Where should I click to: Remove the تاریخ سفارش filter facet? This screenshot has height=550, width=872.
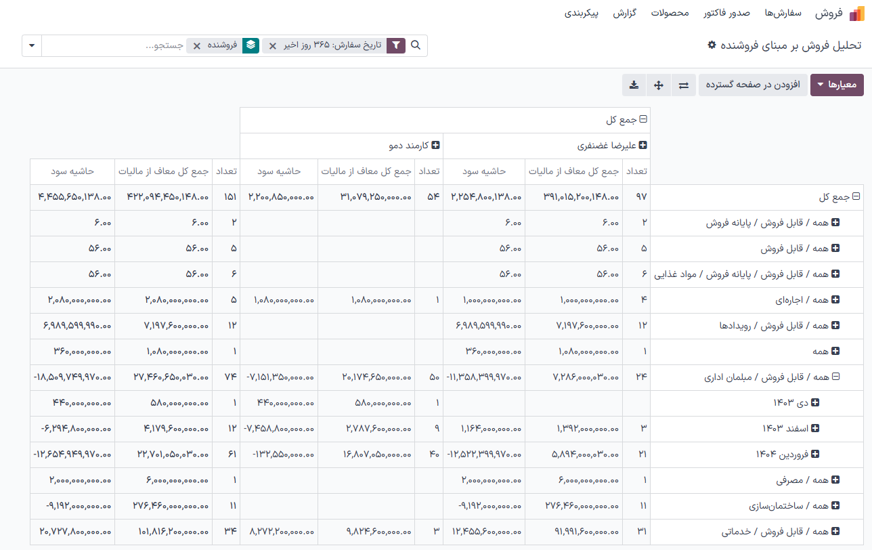coord(273,45)
